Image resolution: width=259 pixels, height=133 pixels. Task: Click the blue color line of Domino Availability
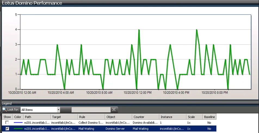[x=18, y=123]
